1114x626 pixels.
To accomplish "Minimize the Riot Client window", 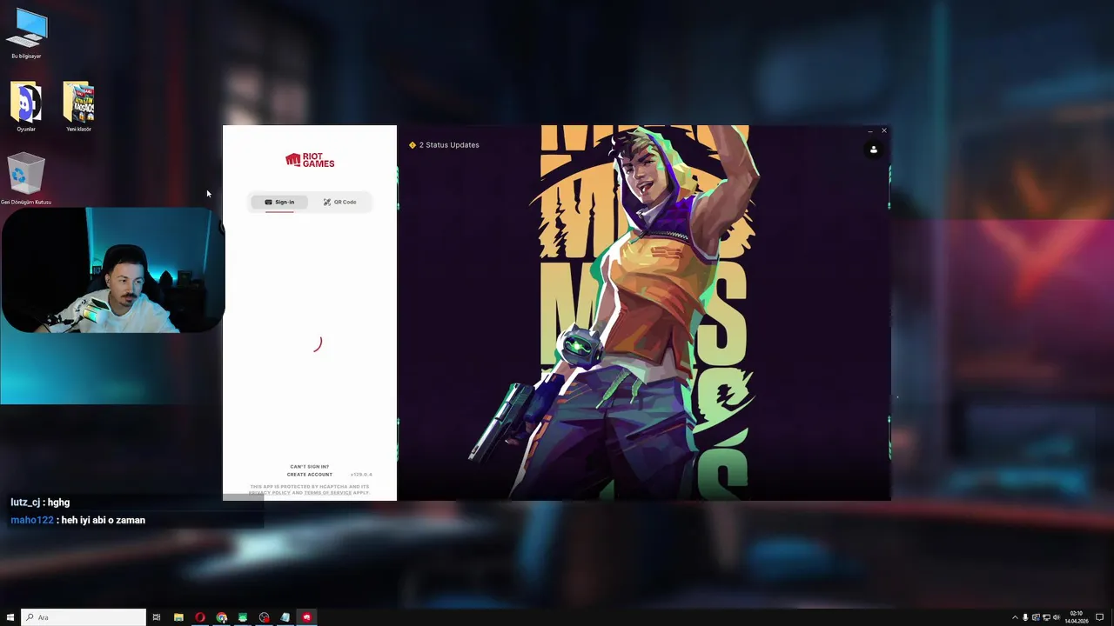I will pyautogui.click(x=869, y=131).
